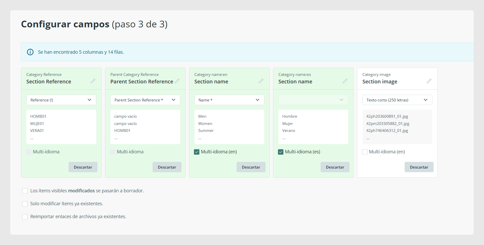Screen dimensions: 484x245
Task: Enable Multi-idioma (en) for Section image
Action: pos(365,152)
